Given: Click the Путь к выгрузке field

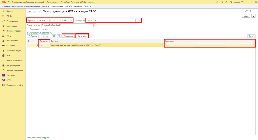Looking at the screenshot, I should coord(67,25).
